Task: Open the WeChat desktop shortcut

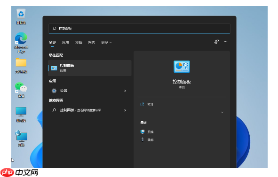Action: pos(21,90)
